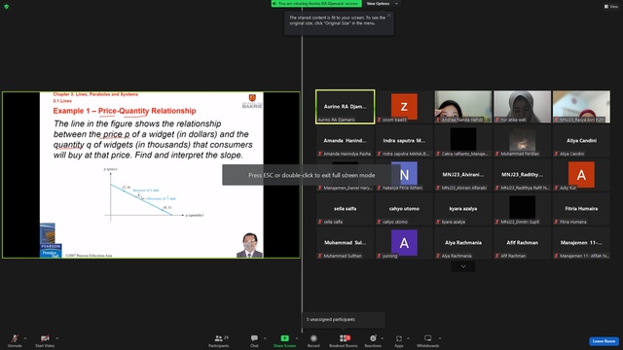
Task: Select MNJ23_Radithya Rafif participant tile
Action: point(522,175)
